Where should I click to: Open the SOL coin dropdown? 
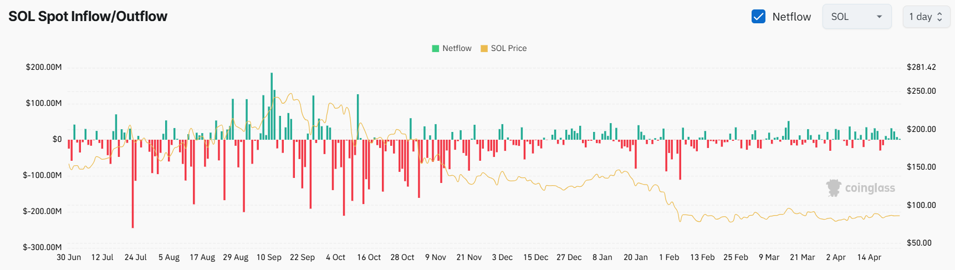coord(856,17)
